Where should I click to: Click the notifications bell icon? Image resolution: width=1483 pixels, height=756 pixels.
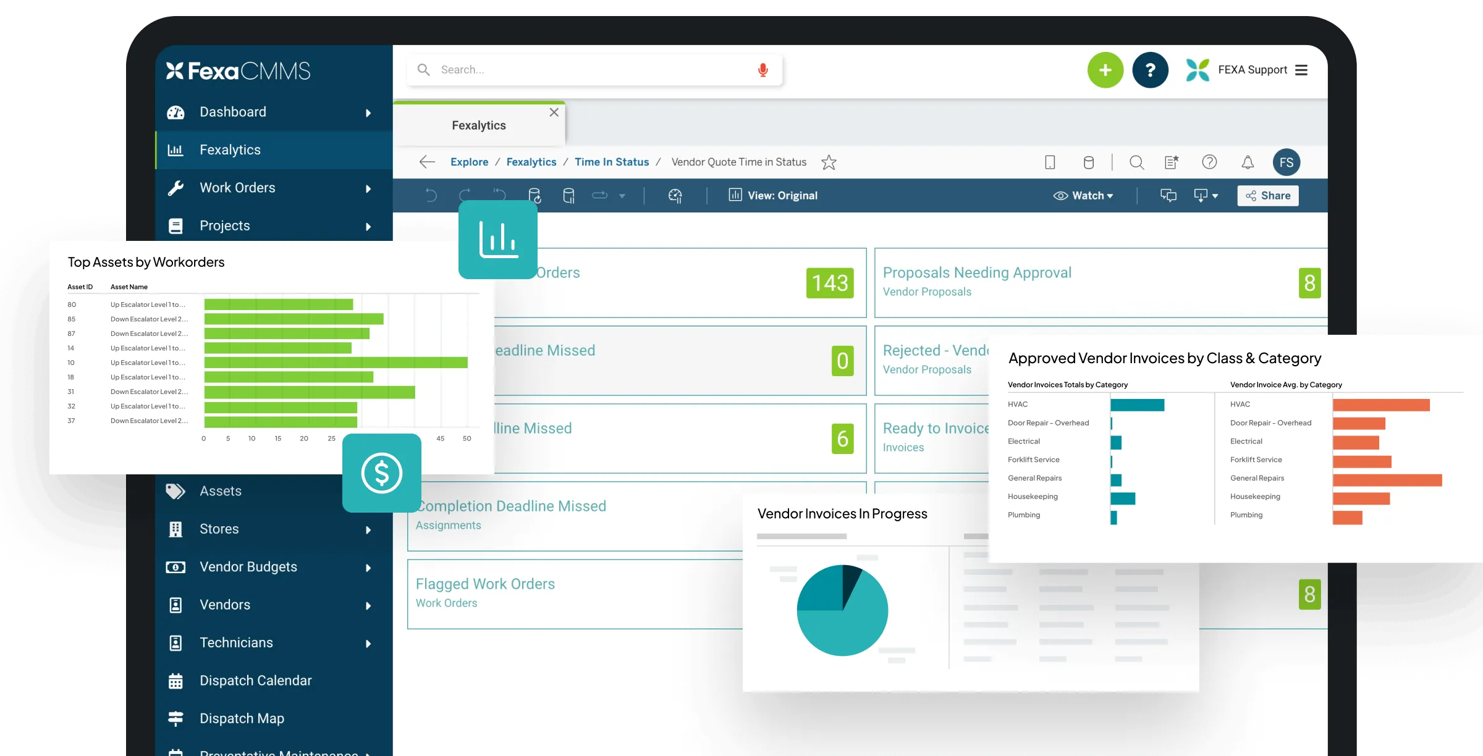[1248, 162]
